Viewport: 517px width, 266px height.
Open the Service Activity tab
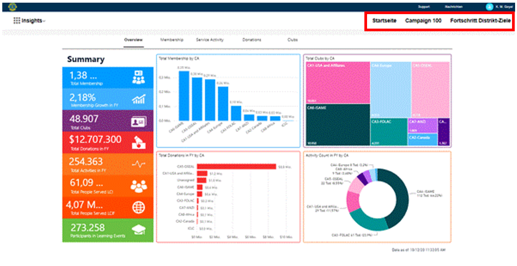(x=210, y=40)
